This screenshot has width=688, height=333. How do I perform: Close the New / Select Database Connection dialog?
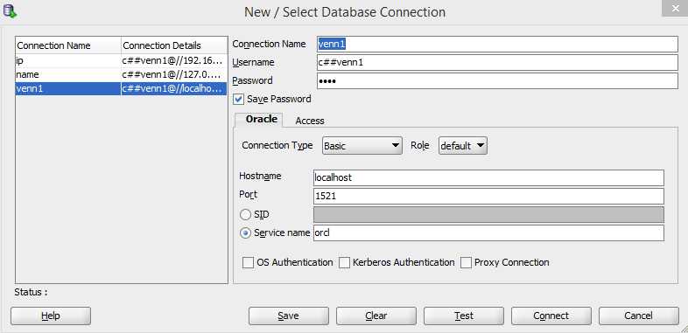tap(674, 9)
